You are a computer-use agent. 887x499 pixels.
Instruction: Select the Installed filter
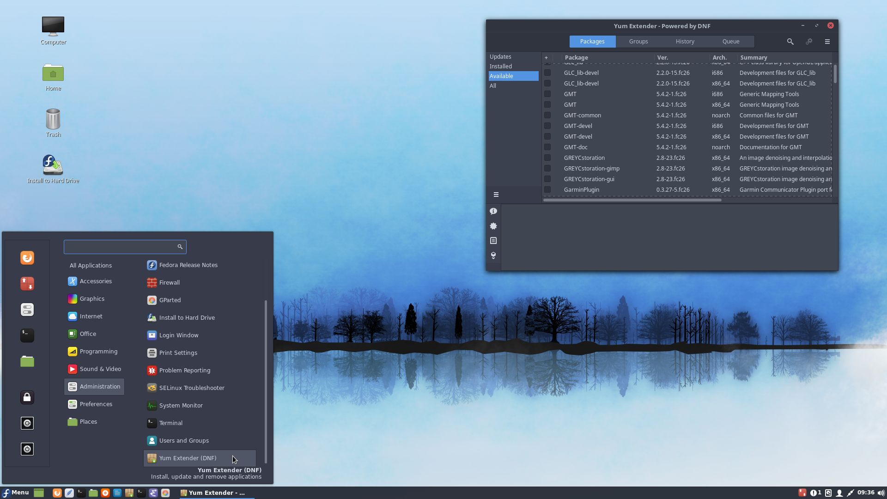tap(513, 67)
